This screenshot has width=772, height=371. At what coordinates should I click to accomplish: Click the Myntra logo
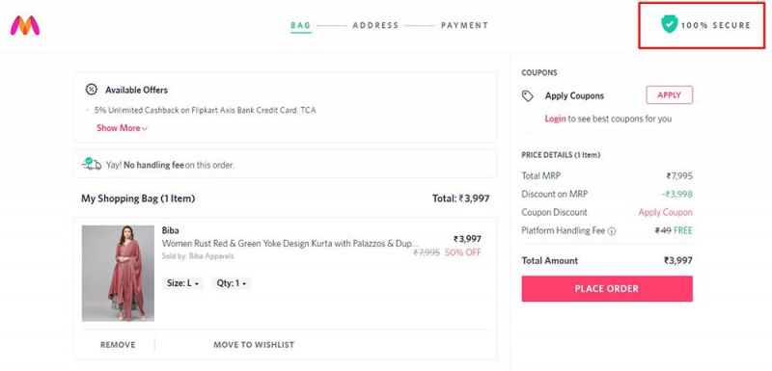(x=25, y=26)
